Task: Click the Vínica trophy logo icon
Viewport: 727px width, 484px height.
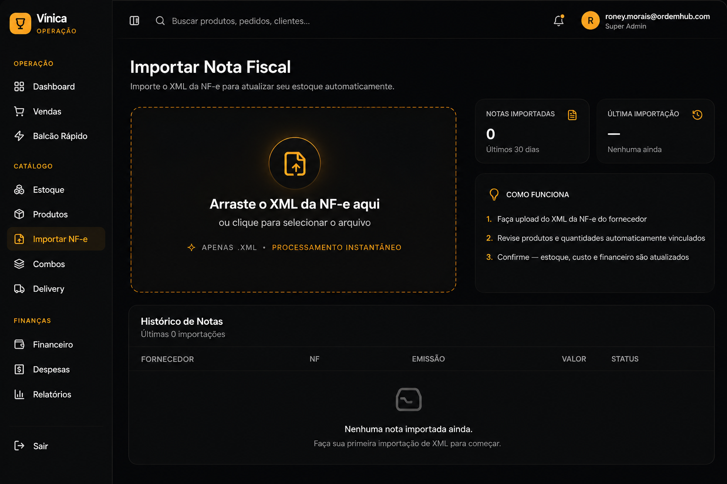Action: click(x=20, y=24)
